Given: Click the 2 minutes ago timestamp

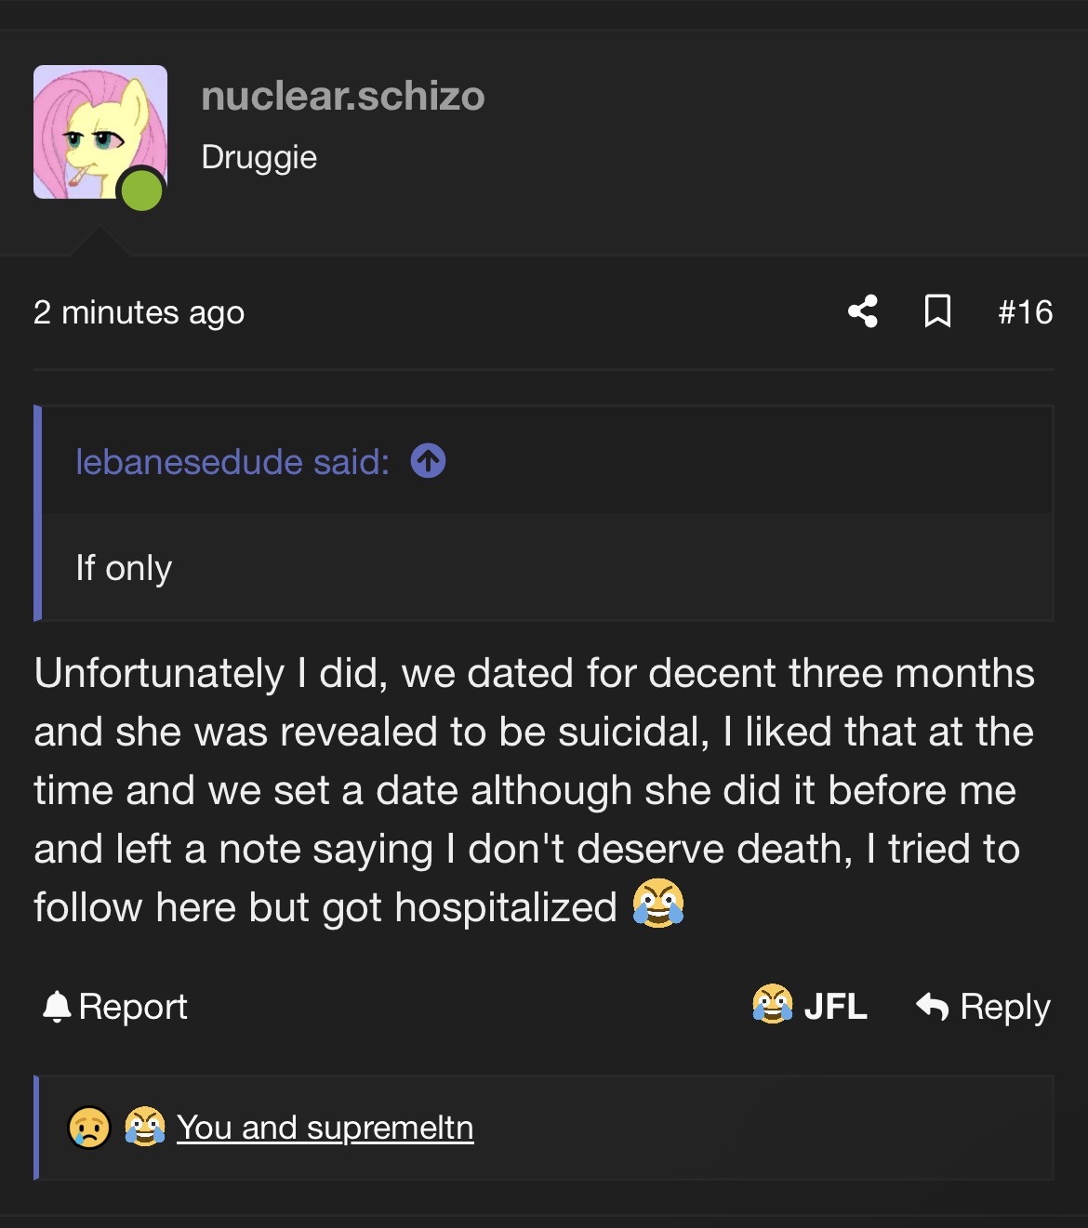Looking at the screenshot, I should pyautogui.click(x=139, y=312).
